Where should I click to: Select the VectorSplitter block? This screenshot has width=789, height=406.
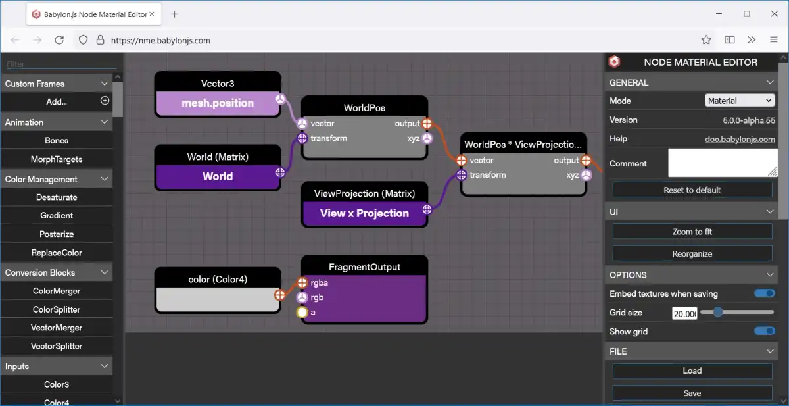click(x=57, y=346)
